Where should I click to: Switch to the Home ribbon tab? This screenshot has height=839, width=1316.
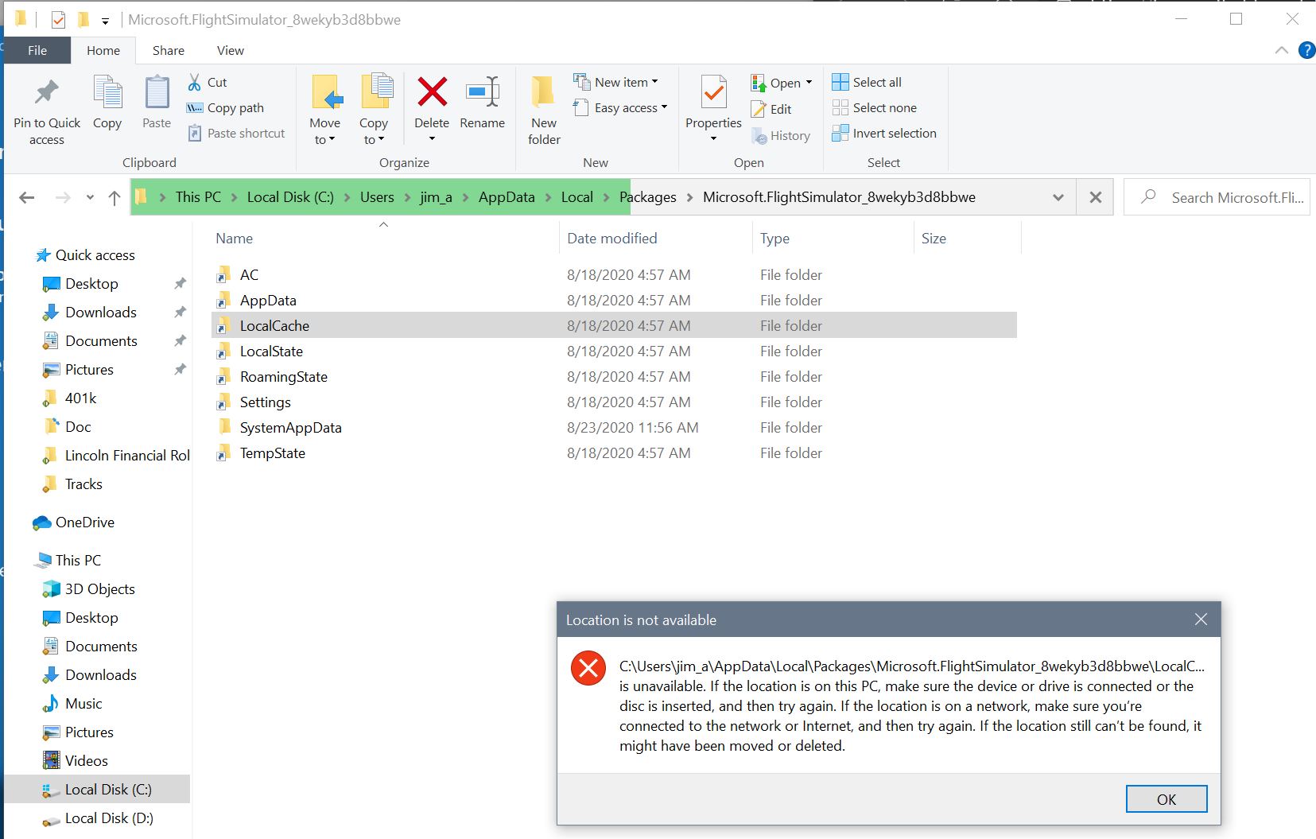[103, 50]
